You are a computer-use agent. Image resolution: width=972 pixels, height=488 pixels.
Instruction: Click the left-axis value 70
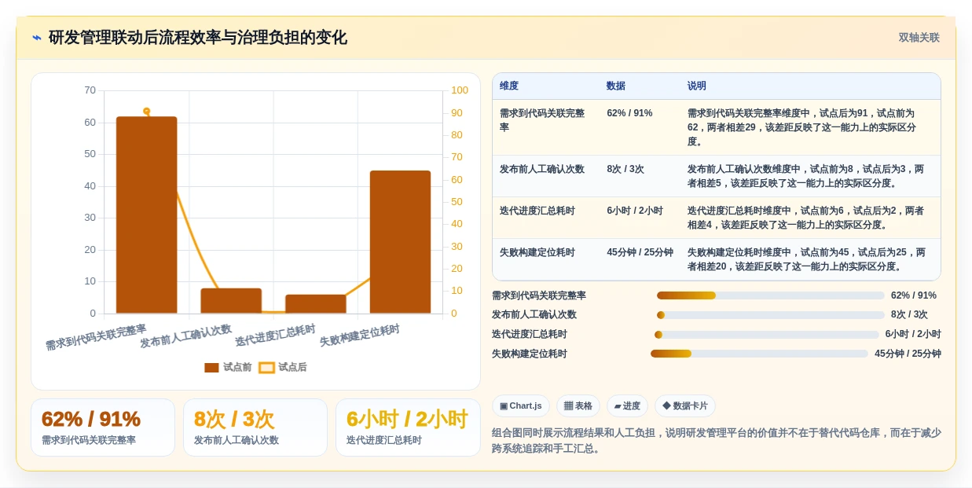(x=90, y=90)
